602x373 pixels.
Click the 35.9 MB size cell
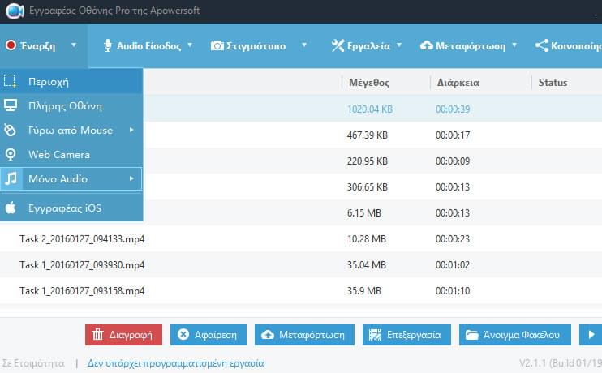364,291
